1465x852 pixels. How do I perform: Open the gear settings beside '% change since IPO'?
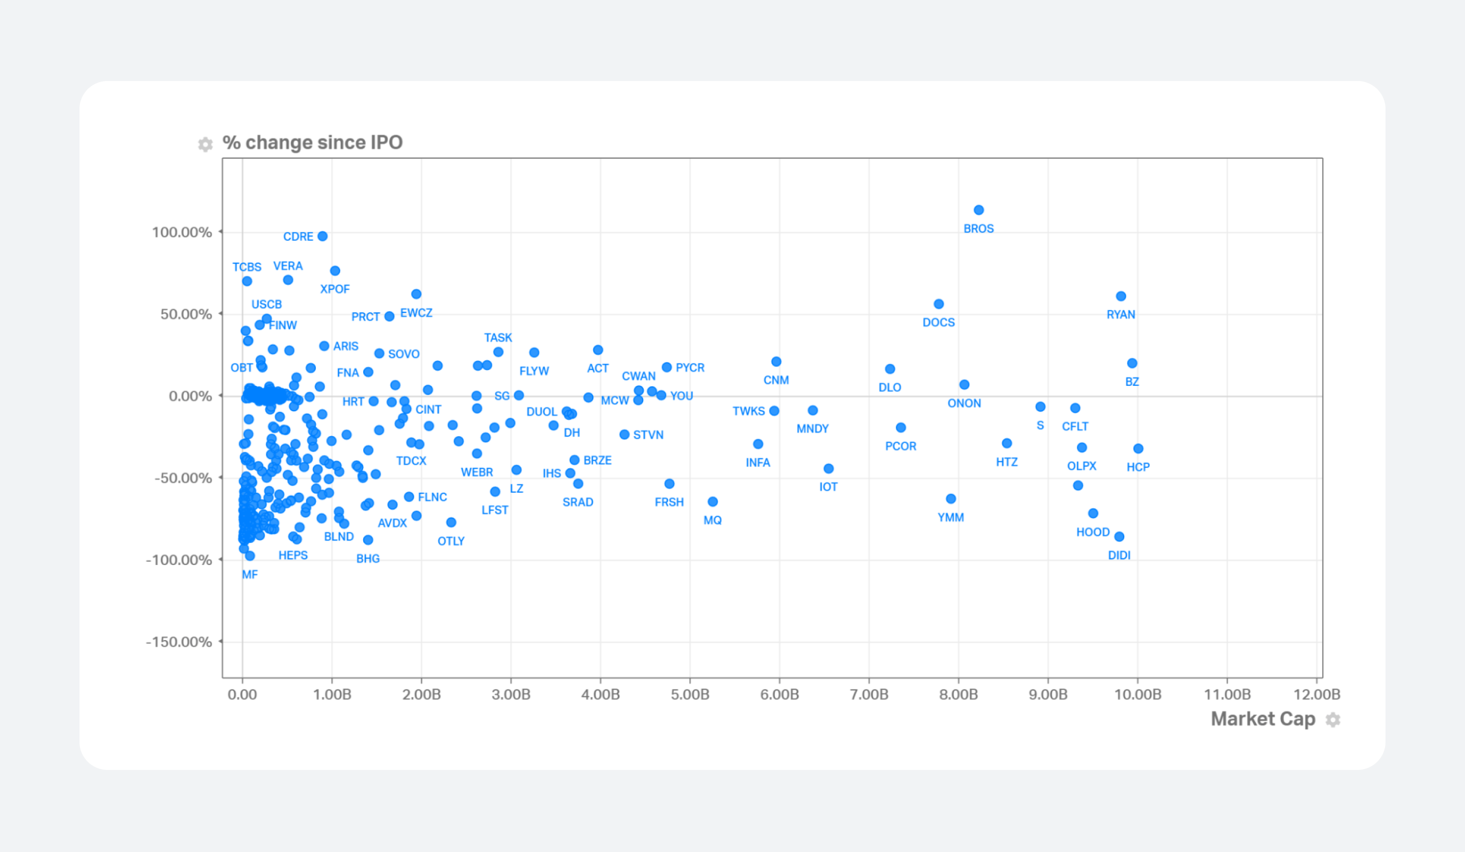[x=205, y=143]
